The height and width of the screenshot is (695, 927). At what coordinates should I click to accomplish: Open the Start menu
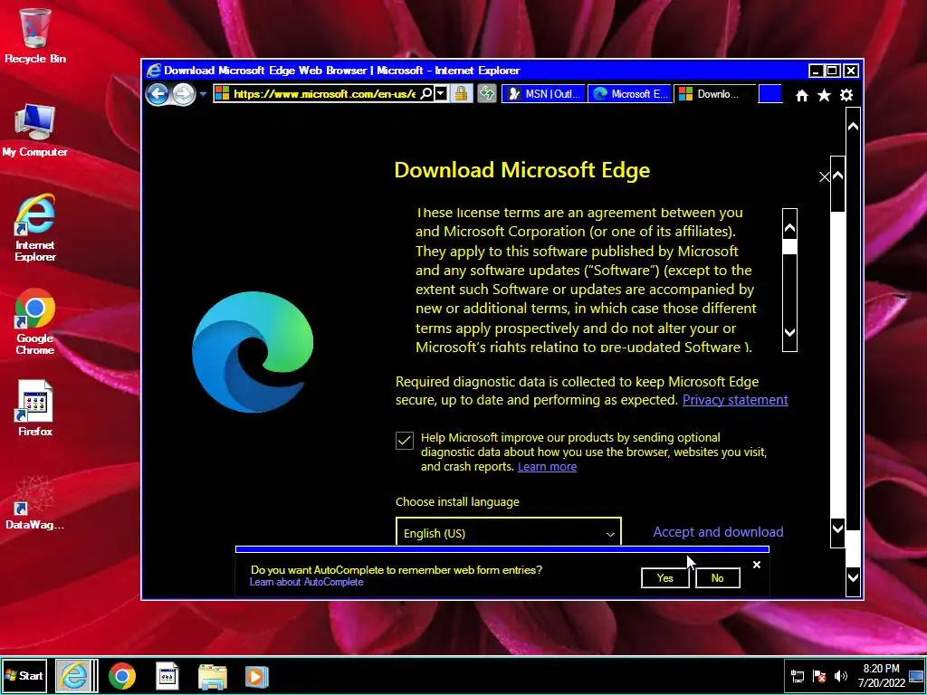click(24, 675)
